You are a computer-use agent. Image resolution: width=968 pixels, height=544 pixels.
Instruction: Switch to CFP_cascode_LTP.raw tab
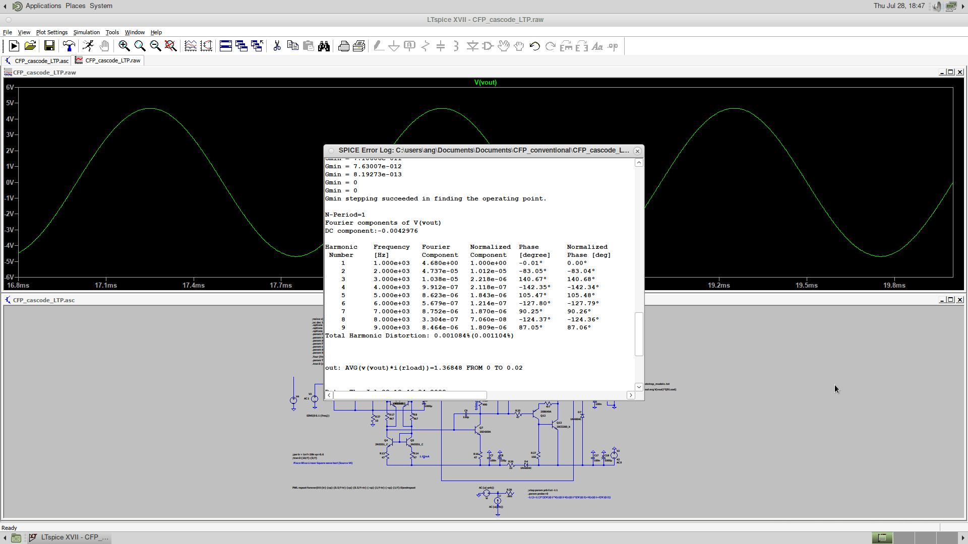(x=108, y=60)
